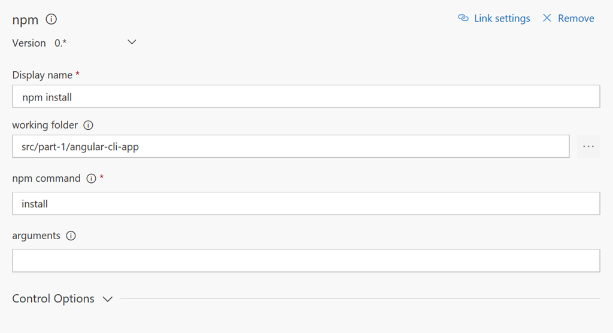Click the npm command label text
Screen dimensions: 613x333
46,179
